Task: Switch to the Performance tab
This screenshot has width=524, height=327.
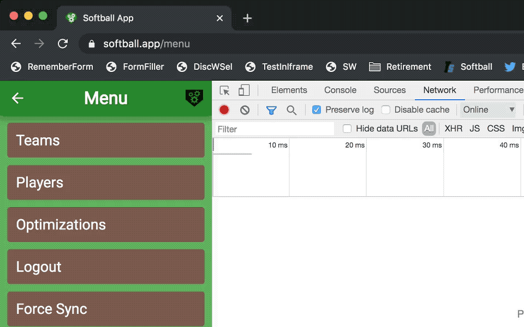Action: 498,90
